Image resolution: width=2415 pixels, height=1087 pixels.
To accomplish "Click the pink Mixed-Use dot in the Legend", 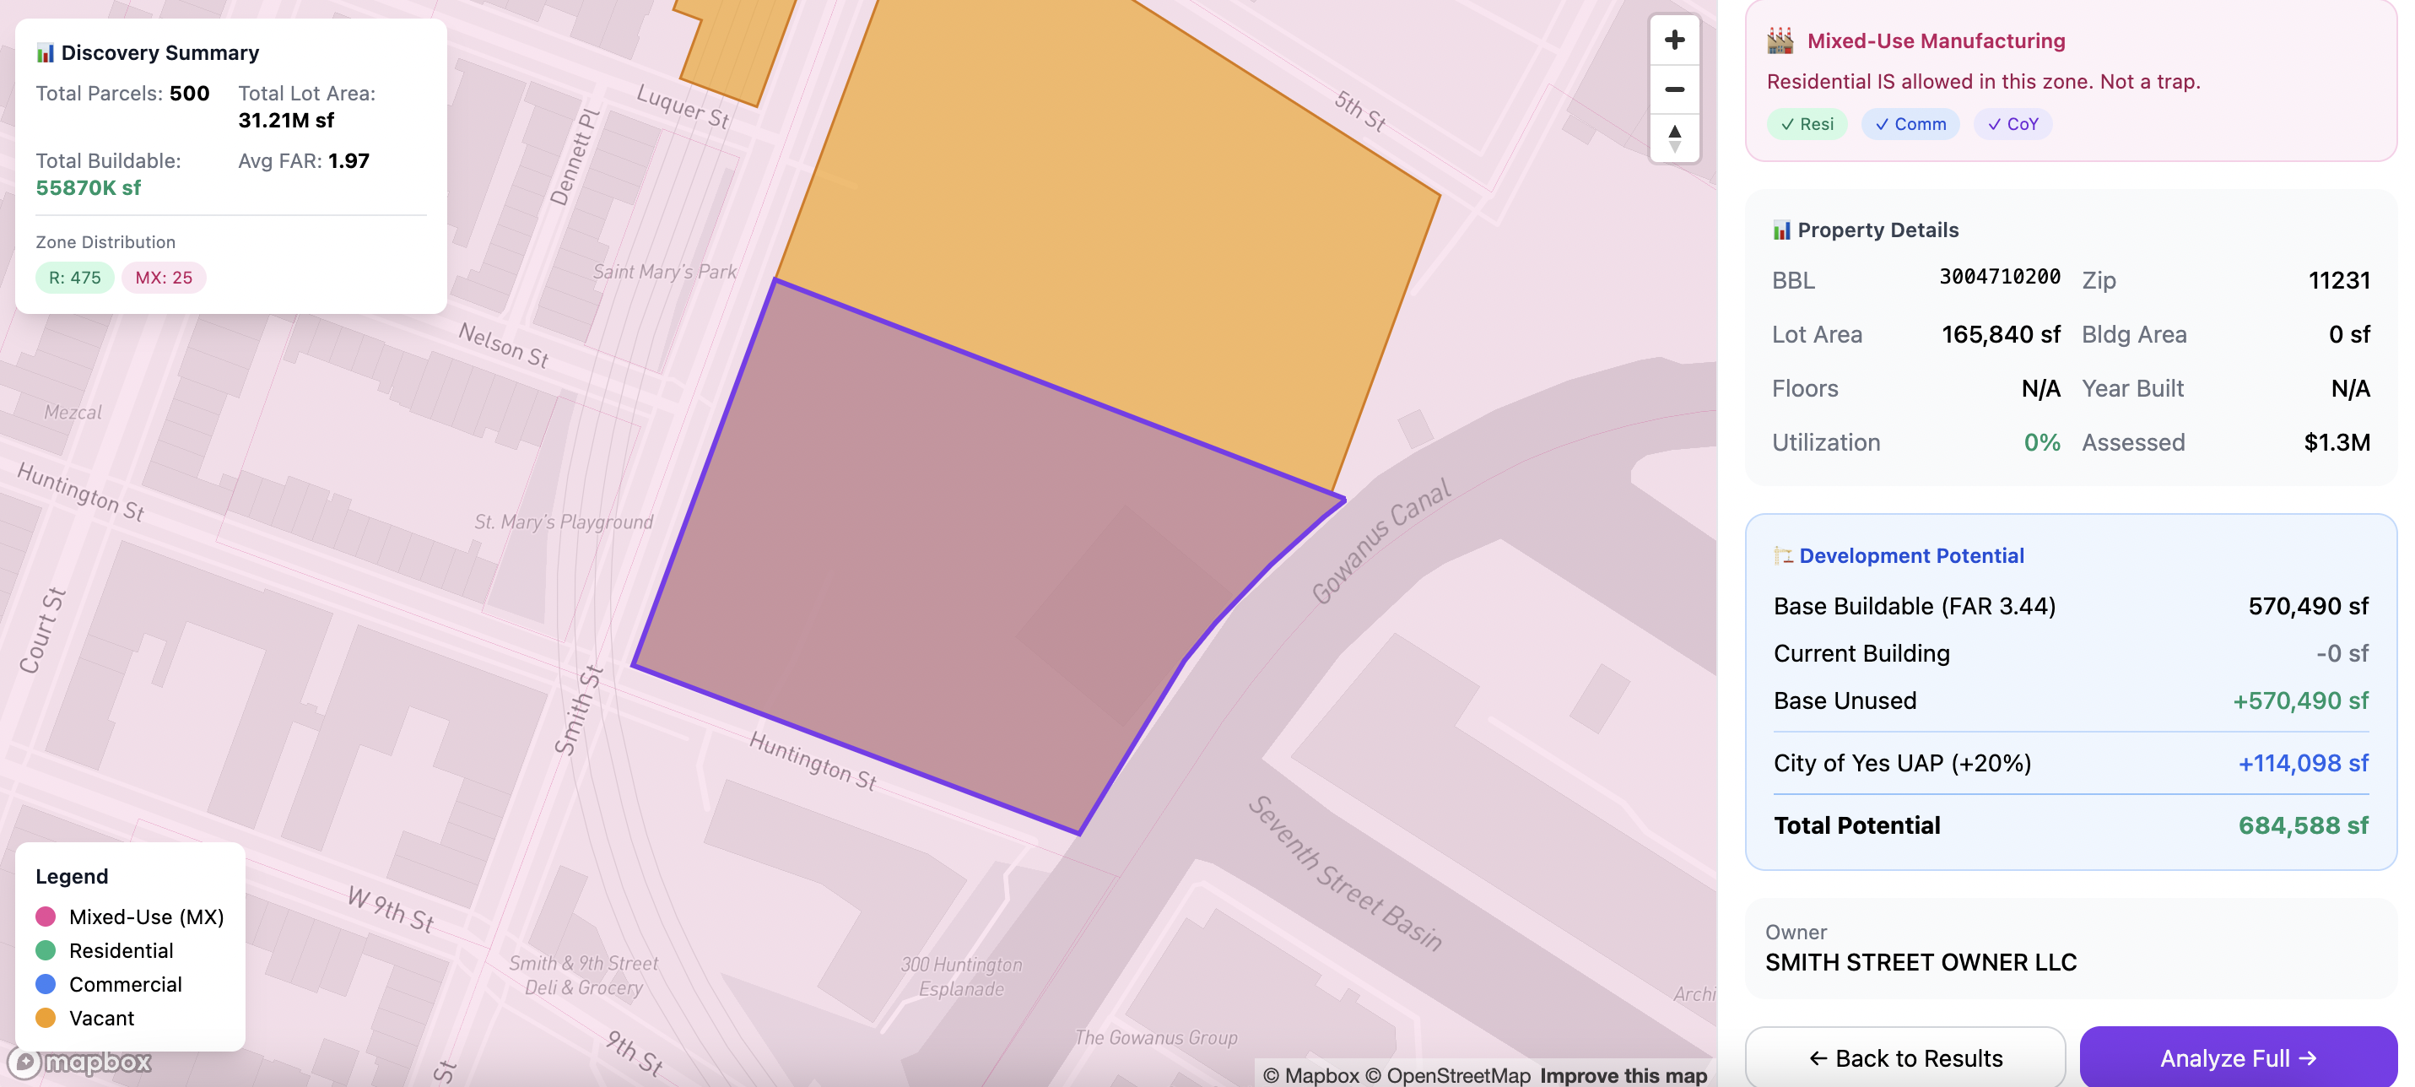I will click(x=45, y=917).
